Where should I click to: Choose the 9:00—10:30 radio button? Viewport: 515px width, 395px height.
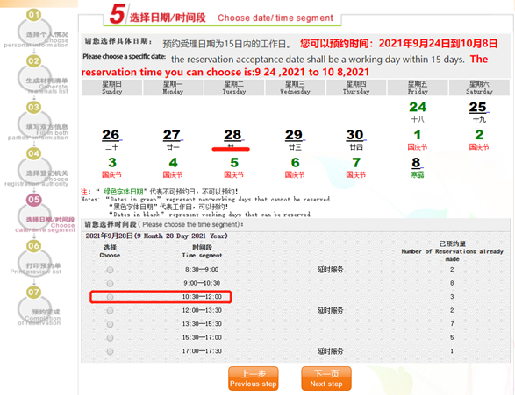click(110, 283)
